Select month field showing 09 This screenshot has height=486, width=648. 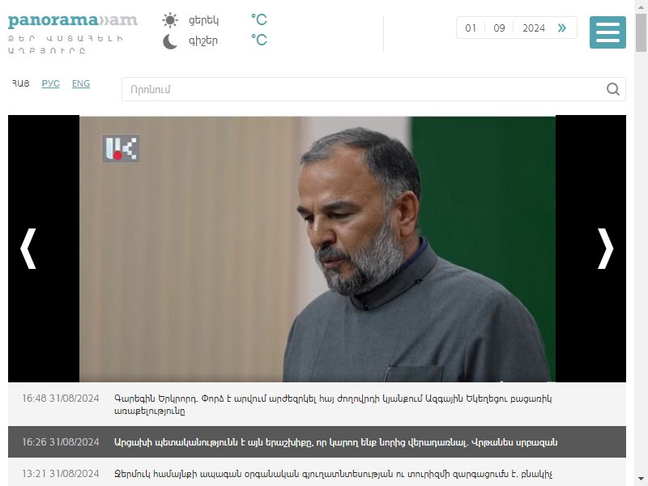(499, 28)
